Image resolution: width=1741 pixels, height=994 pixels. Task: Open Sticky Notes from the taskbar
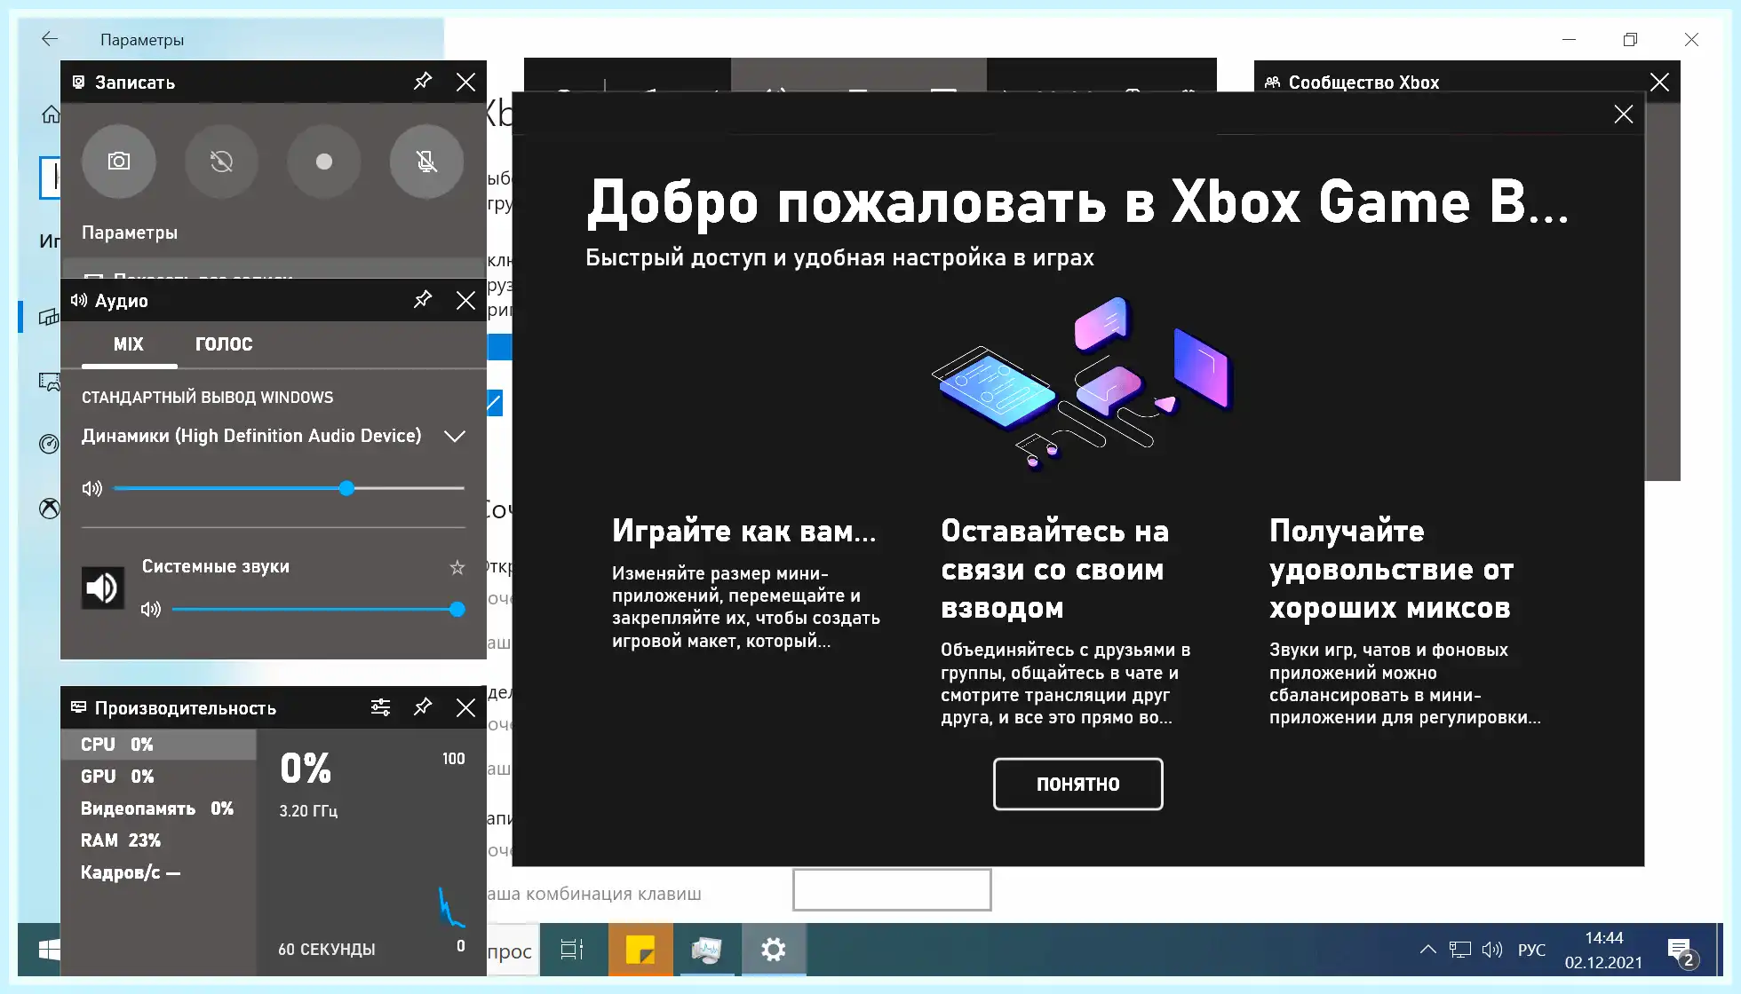tap(640, 950)
